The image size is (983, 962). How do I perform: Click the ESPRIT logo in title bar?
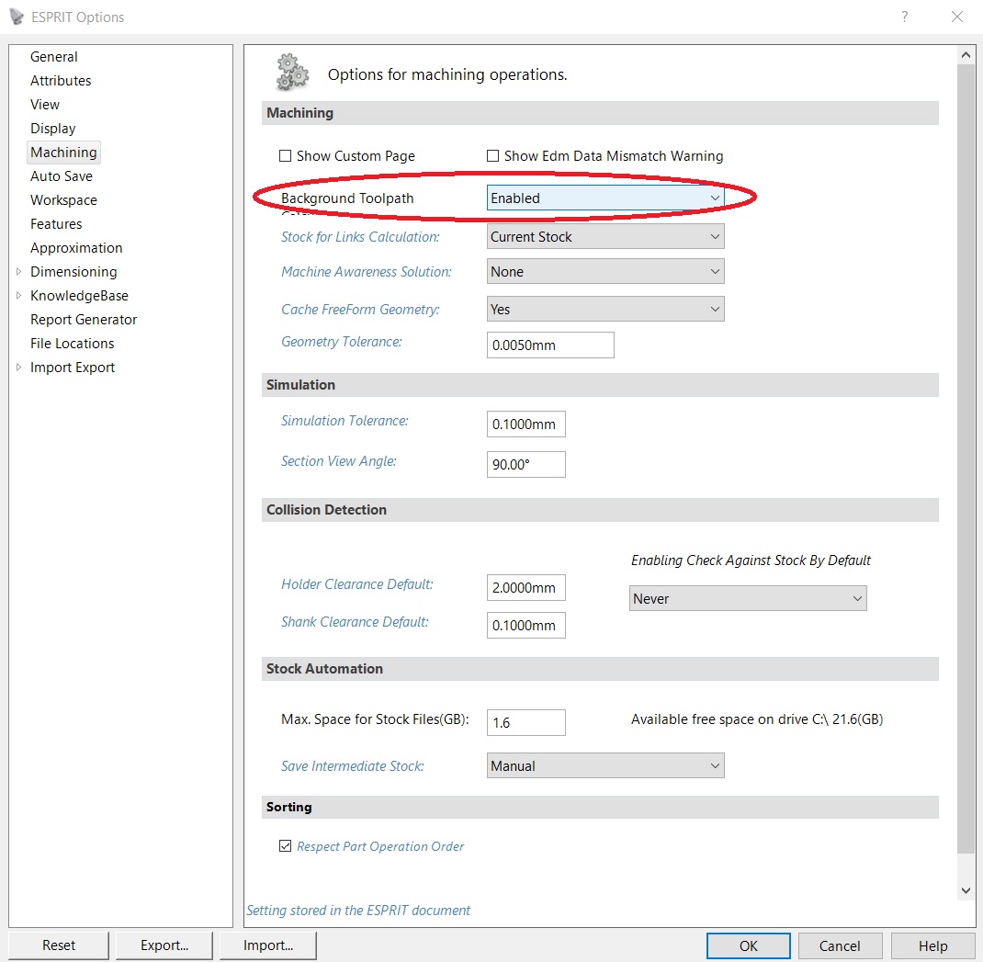click(x=17, y=17)
